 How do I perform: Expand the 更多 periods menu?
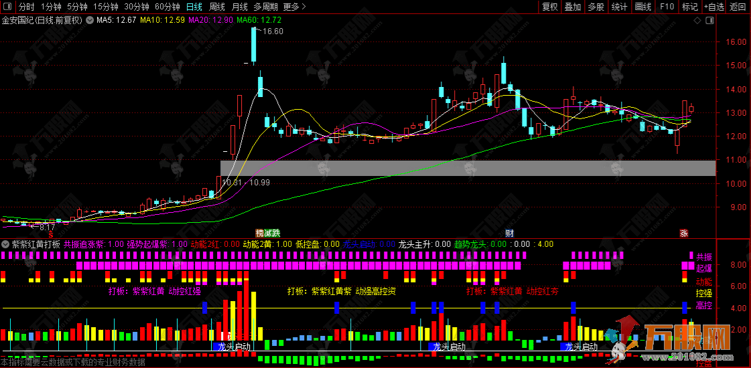click(x=295, y=7)
